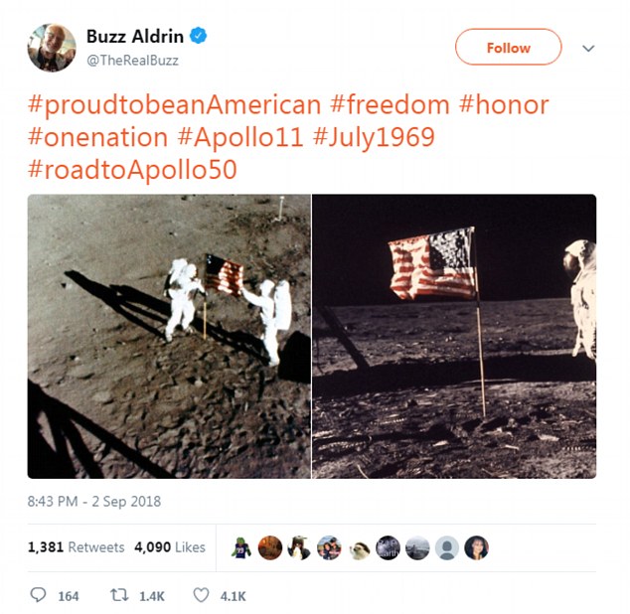Click the reply speech bubble icon
Screen dimensions: 630x614
pos(38,595)
